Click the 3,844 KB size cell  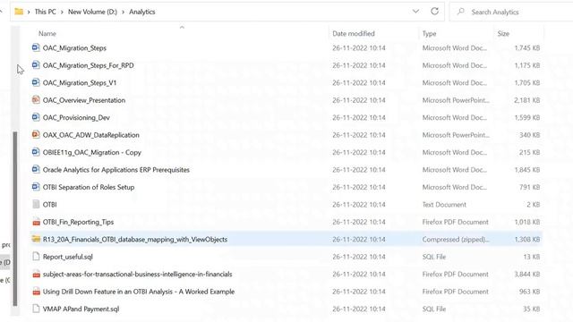click(x=526, y=275)
